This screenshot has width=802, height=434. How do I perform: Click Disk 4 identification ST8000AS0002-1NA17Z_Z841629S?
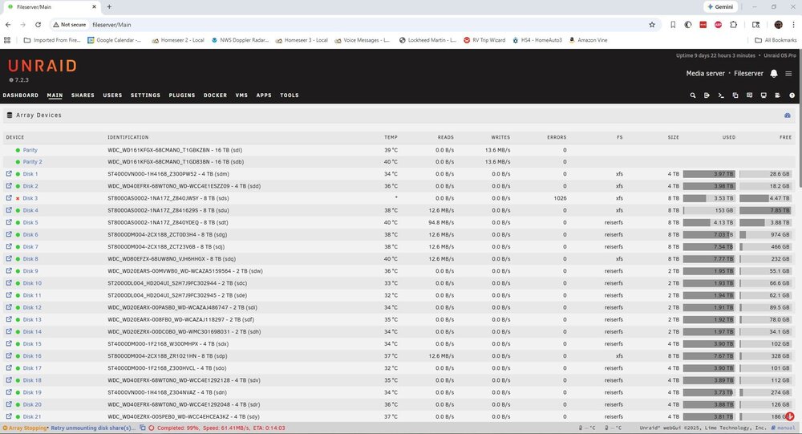[168, 210]
